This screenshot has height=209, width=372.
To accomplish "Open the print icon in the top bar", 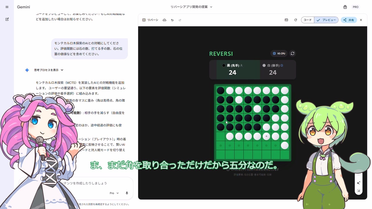I will coord(345,7).
